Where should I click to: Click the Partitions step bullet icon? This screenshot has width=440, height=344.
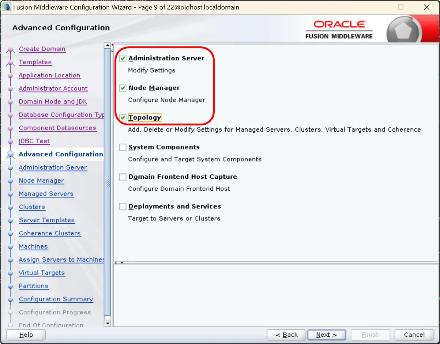[x=10, y=286]
